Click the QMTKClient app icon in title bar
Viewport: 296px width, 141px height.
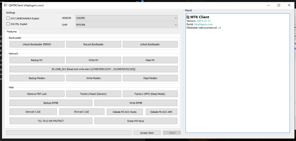point(5,5)
